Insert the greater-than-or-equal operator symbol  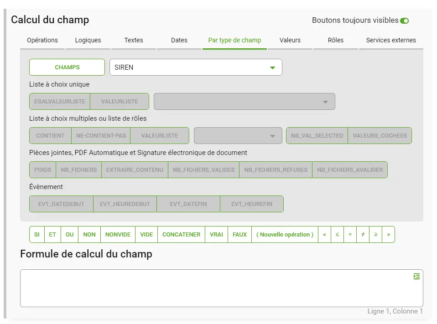(x=376, y=234)
